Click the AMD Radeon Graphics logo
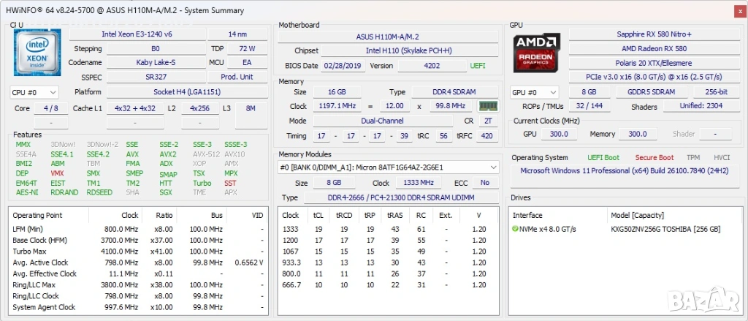This screenshot has height=321, width=748. pyautogui.click(x=536, y=53)
